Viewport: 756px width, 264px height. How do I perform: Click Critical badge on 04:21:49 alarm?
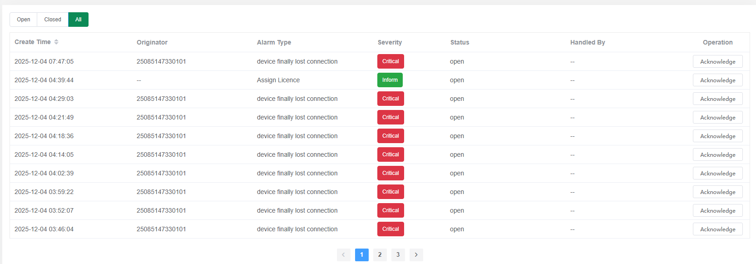[390, 117]
